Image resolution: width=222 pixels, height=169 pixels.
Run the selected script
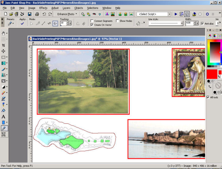pyautogui.click(x=176, y=14)
